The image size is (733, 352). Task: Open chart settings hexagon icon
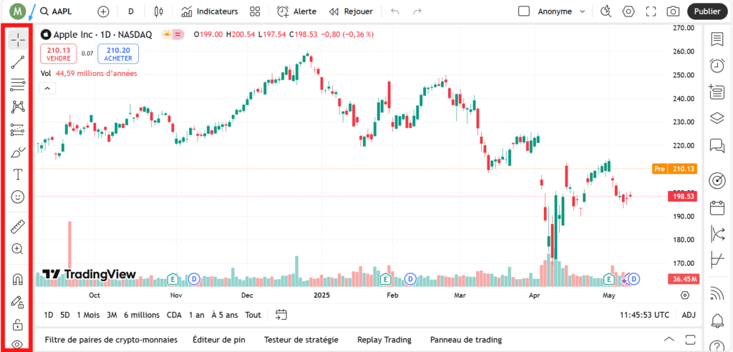click(x=628, y=11)
